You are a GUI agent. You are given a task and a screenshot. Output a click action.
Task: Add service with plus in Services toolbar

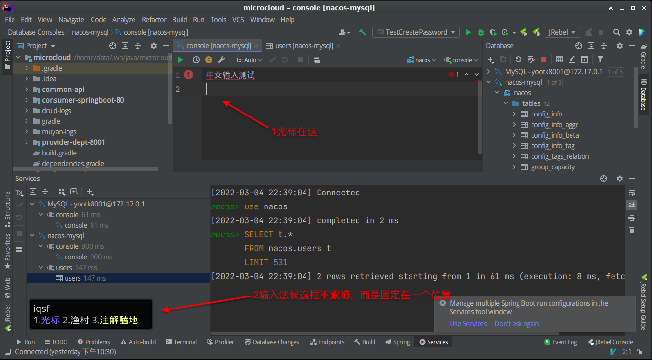(90, 192)
